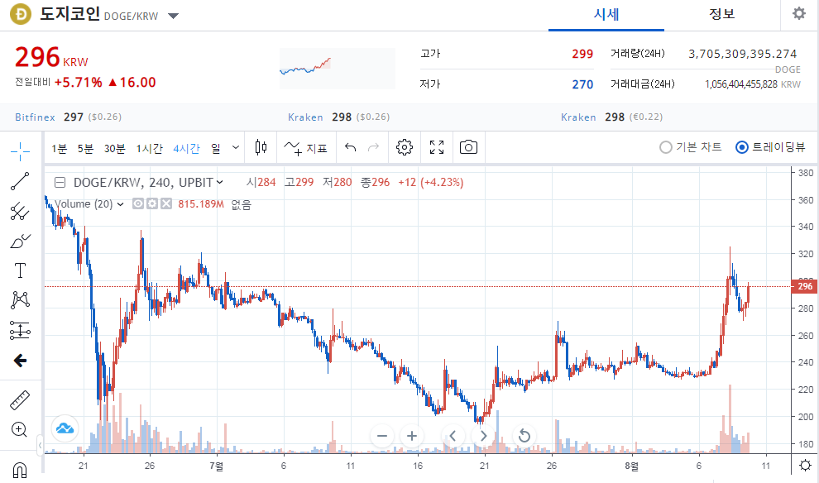Click the mini price sparkline thumbnail
Viewport: 819px width, 483px height.
click(338, 69)
